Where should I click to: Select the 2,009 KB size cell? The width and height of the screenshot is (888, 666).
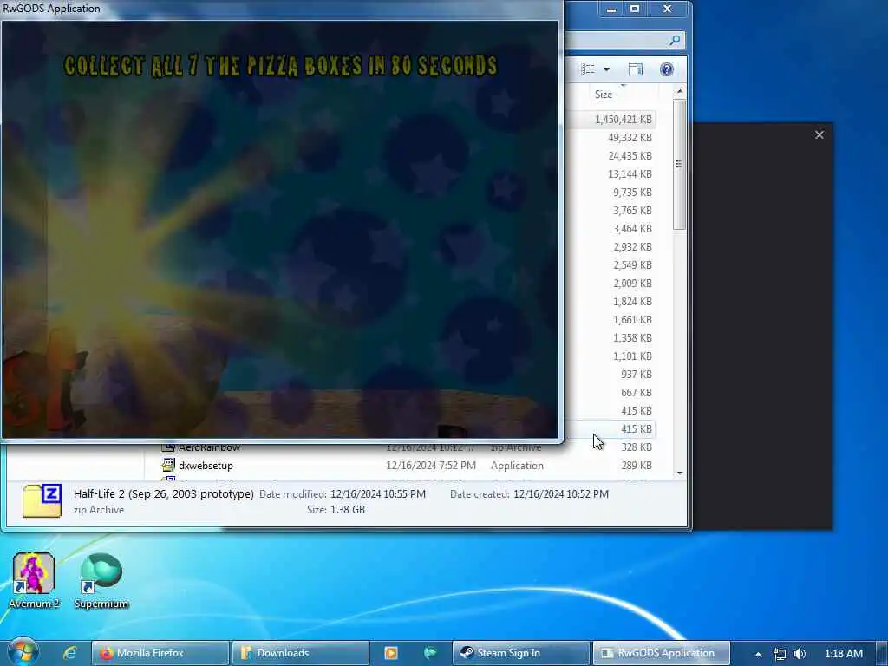(632, 284)
